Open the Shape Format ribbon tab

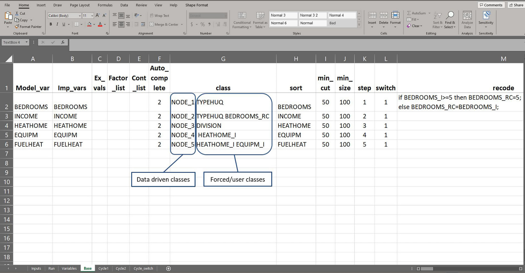tap(196, 5)
